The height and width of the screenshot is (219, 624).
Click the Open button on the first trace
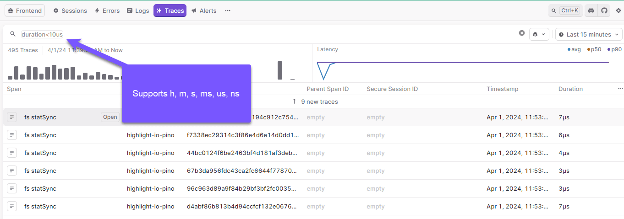point(110,117)
